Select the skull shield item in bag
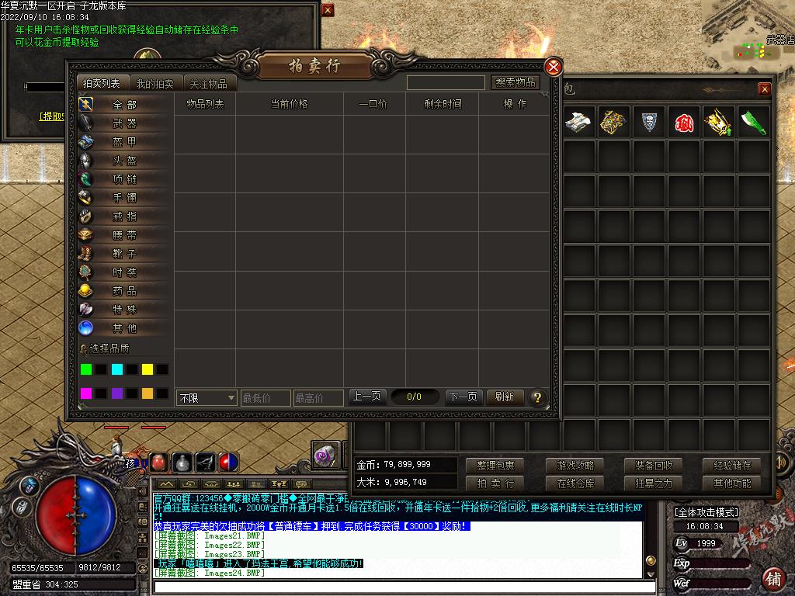 tap(649, 122)
